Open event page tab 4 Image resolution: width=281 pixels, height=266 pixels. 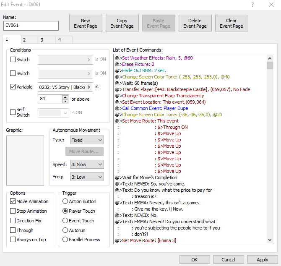click(59, 40)
